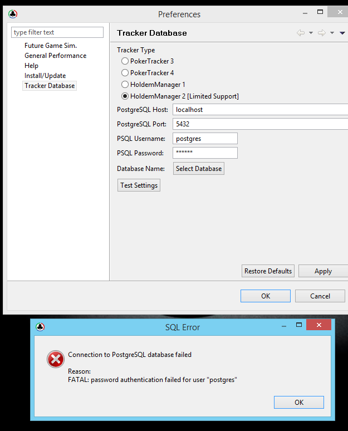The image size is (348, 431).
Task: Open the Help preferences page
Action: coord(31,66)
